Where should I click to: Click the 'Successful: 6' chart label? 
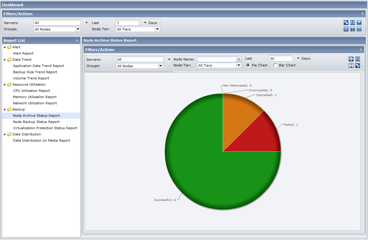point(165,200)
